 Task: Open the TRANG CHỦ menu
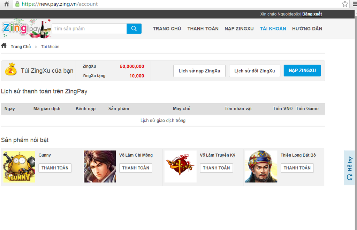167,28
